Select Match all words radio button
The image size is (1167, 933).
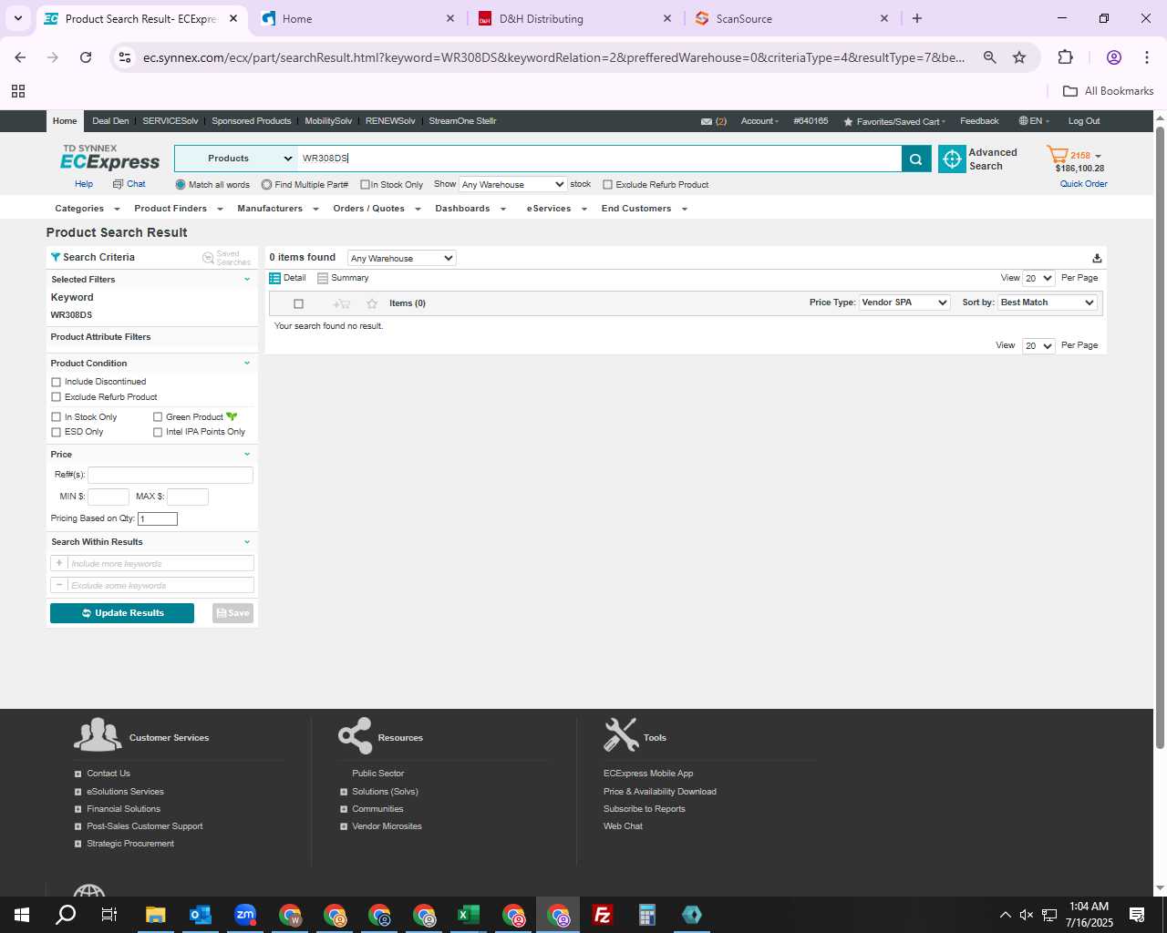(x=181, y=185)
